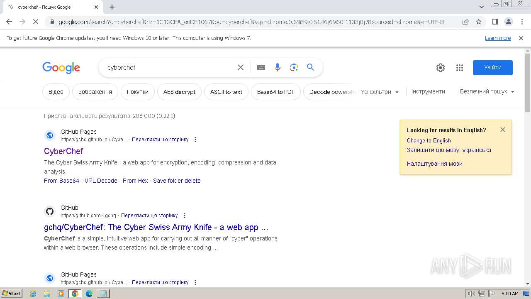Stop loading the page
531x299 pixels.
(x=36, y=22)
